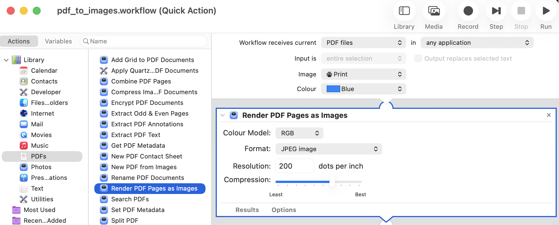
Task: Click the Run workflow play icon
Action: (546, 11)
